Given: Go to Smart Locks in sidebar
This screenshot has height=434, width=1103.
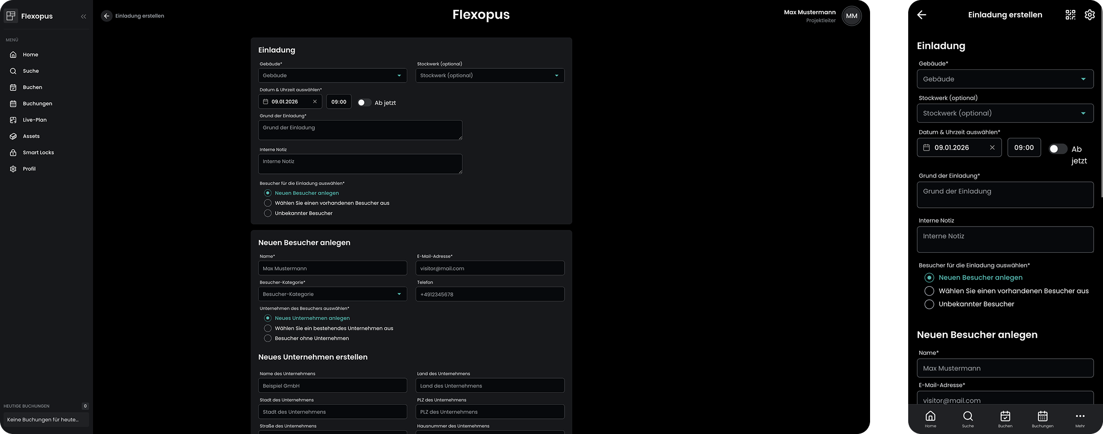Looking at the screenshot, I should pos(38,153).
